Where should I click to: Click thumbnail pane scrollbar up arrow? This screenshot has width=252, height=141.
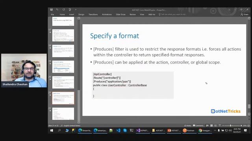point(79,18)
